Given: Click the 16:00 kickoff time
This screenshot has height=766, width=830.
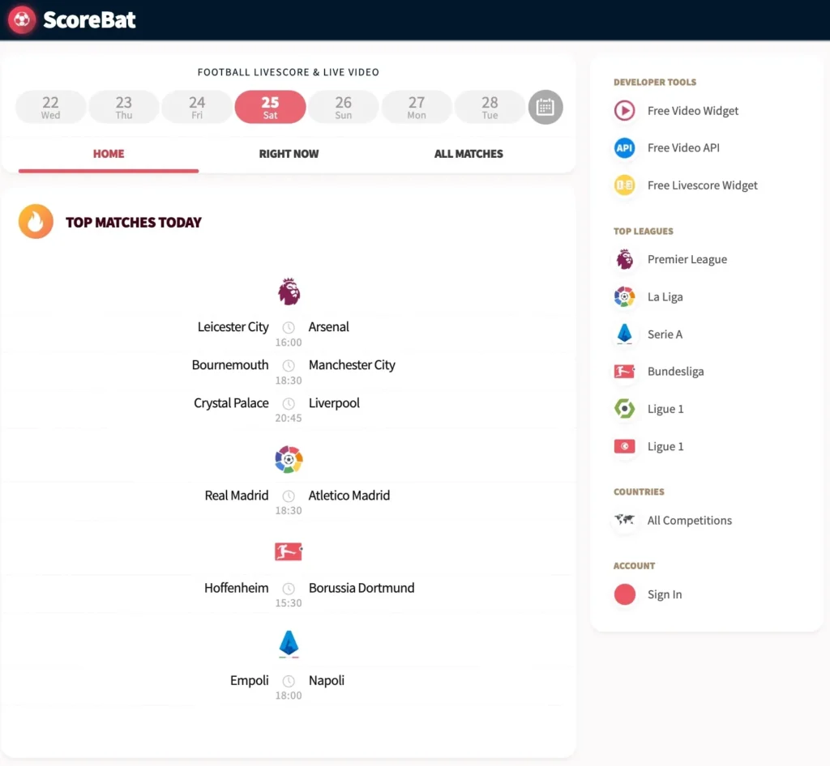Looking at the screenshot, I should (x=289, y=343).
